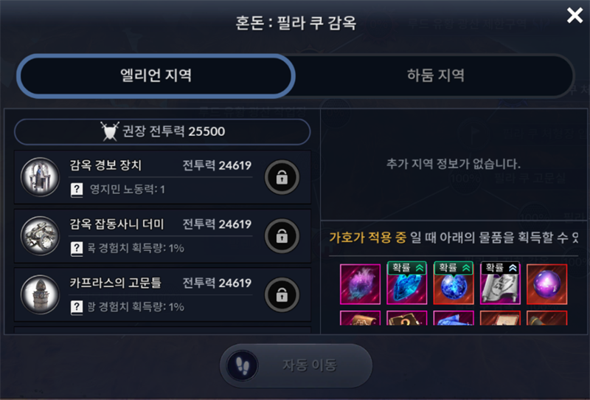Click the 권장 전투력 25500 bar

(162, 131)
